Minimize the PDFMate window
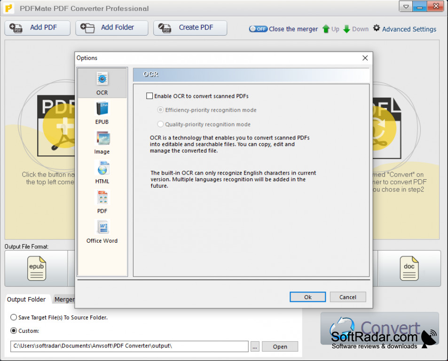Screen dimensions: 448x361 pyautogui.click(x=419, y=7)
